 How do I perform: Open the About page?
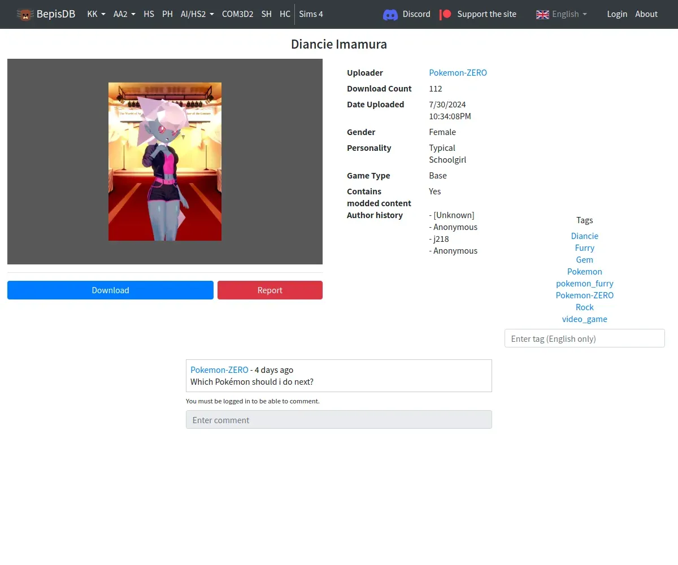(x=646, y=14)
